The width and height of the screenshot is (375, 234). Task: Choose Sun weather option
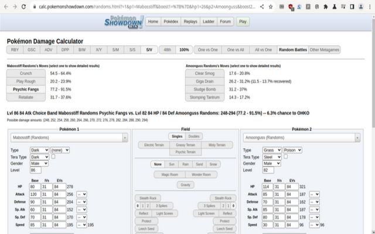pos(171,164)
